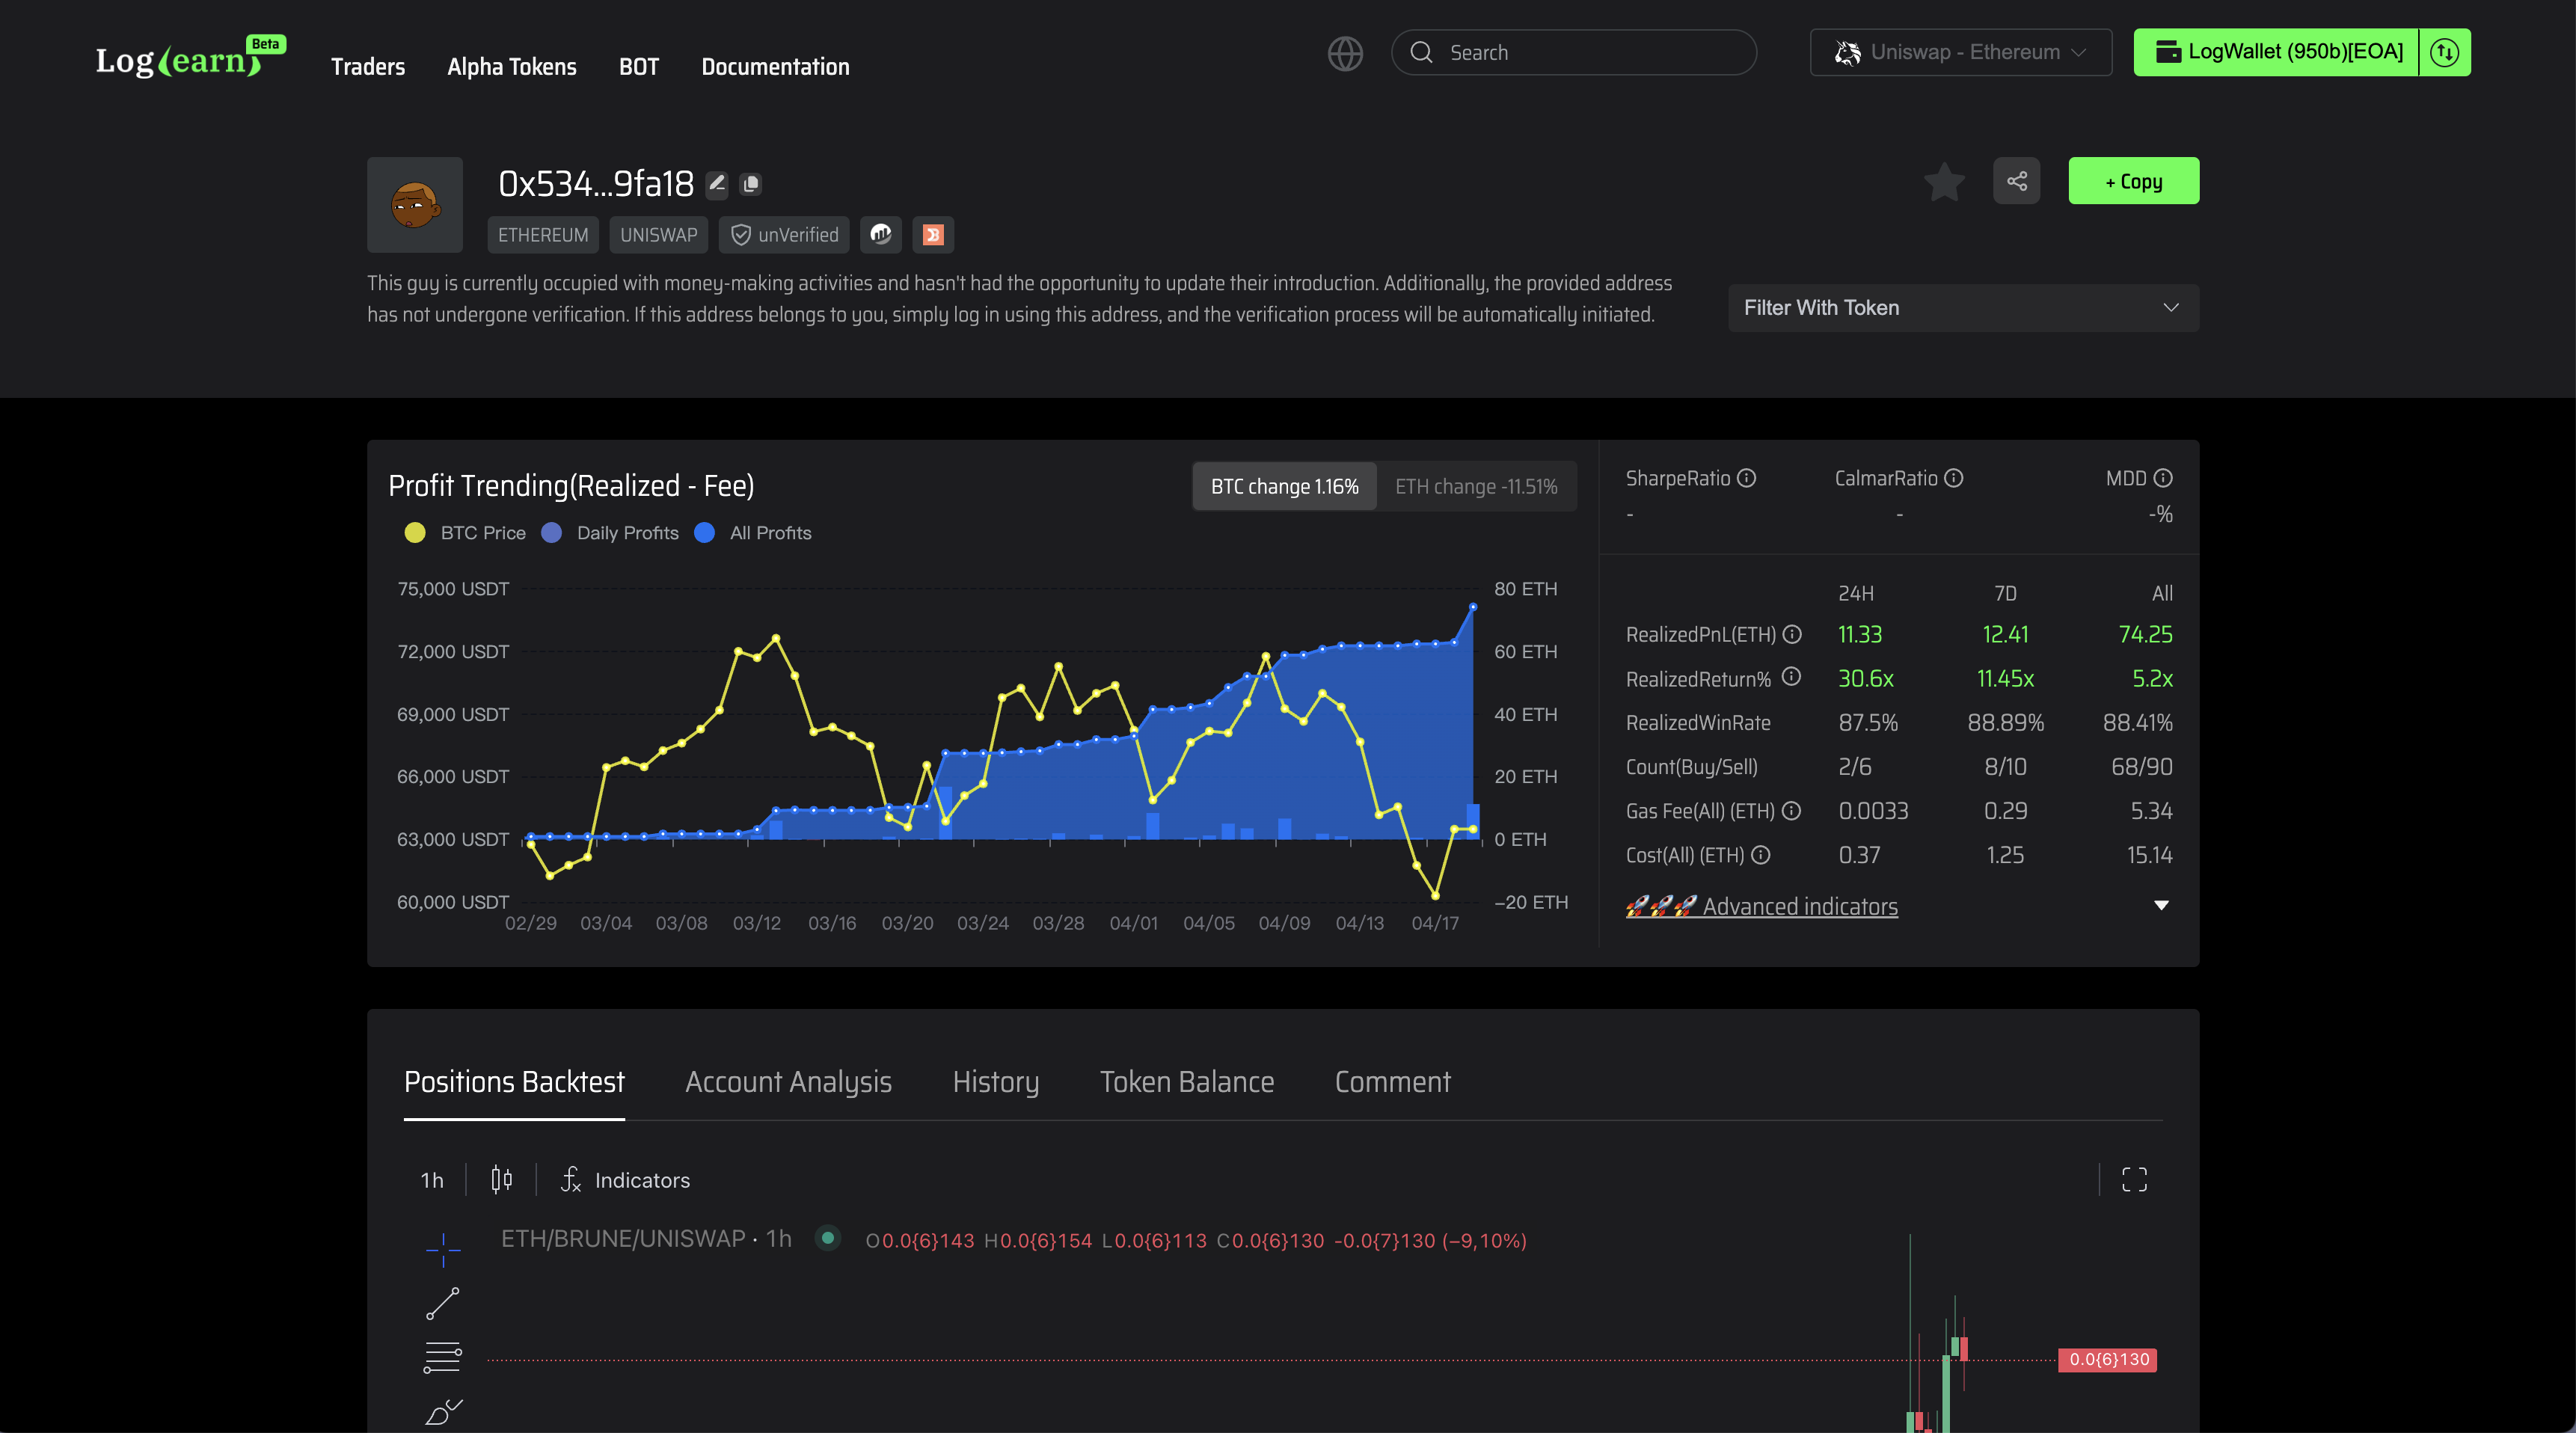Toggle All Profits legend series
Image resolution: width=2576 pixels, height=1433 pixels.
coord(753,533)
